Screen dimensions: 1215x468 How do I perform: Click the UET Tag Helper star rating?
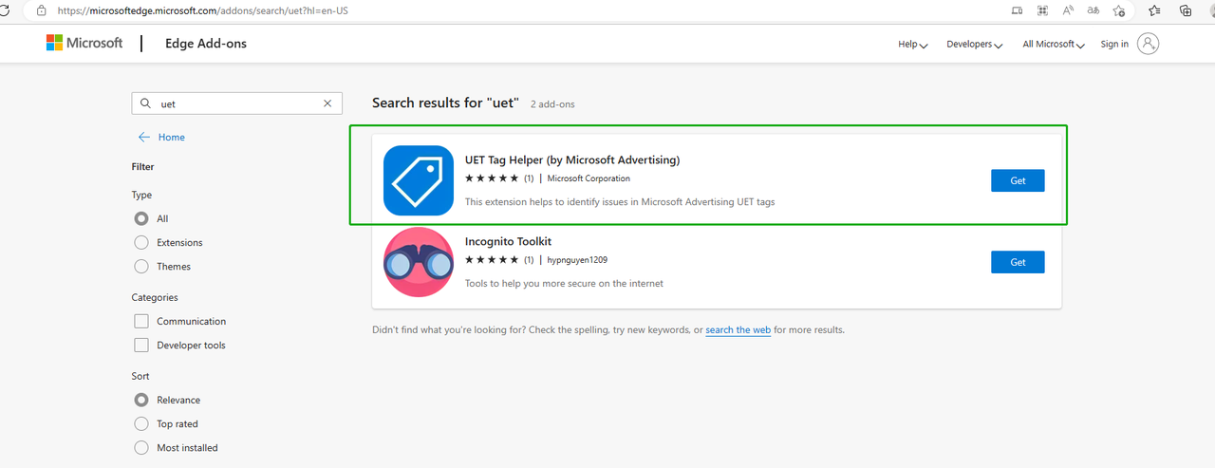click(492, 178)
